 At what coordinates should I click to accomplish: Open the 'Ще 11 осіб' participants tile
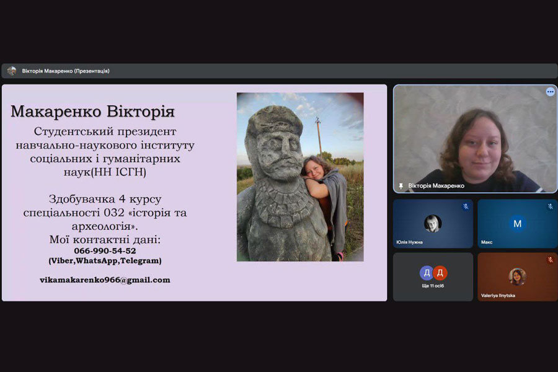(x=433, y=277)
